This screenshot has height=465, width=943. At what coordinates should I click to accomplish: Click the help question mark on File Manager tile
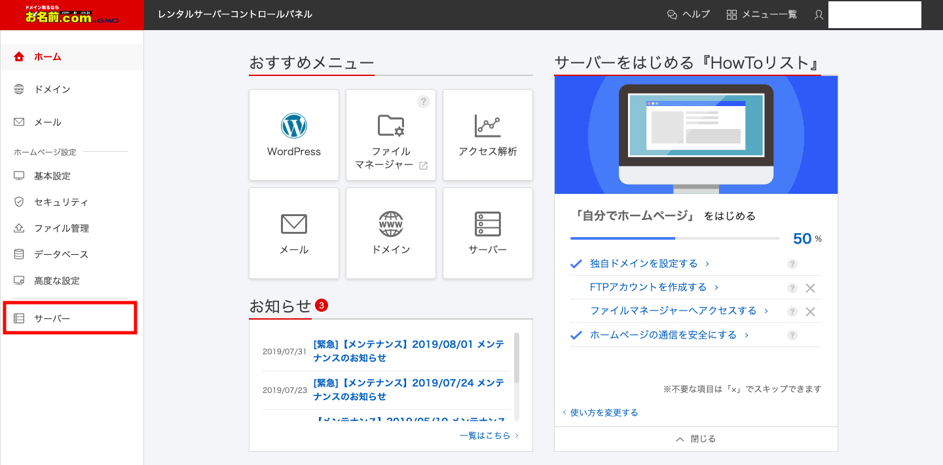(x=423, y=102)
